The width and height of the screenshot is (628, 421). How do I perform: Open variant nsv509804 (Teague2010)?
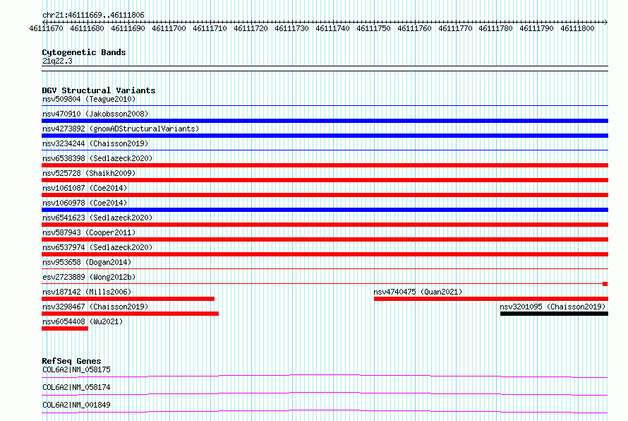click(x=89, y=99)
